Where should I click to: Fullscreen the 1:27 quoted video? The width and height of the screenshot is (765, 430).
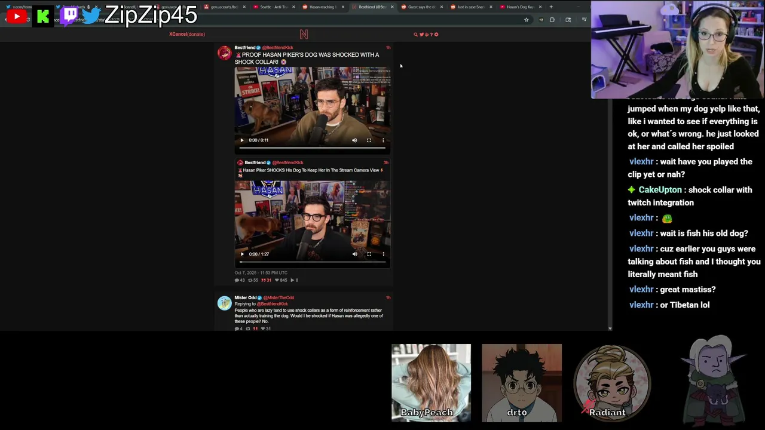click(x=369, y=254)
